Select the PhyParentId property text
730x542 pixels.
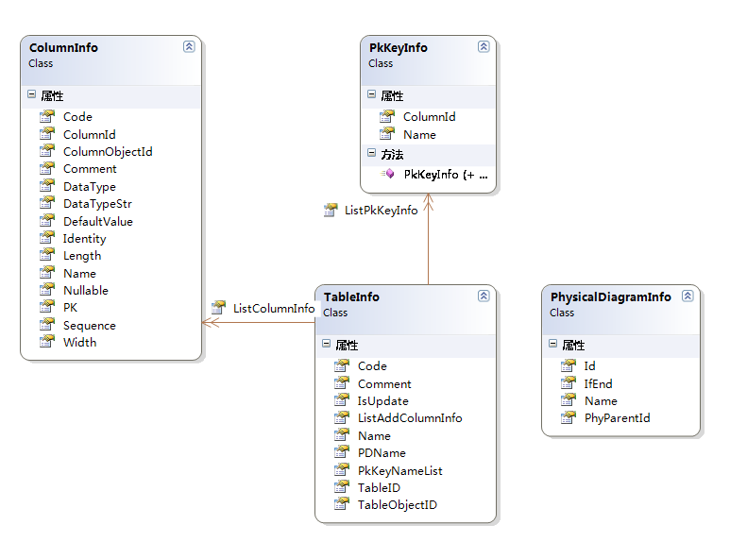coord(617,418)
